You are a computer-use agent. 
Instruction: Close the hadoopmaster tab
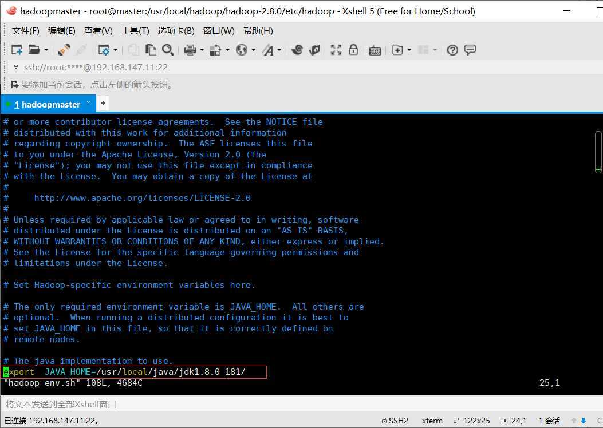88,103
